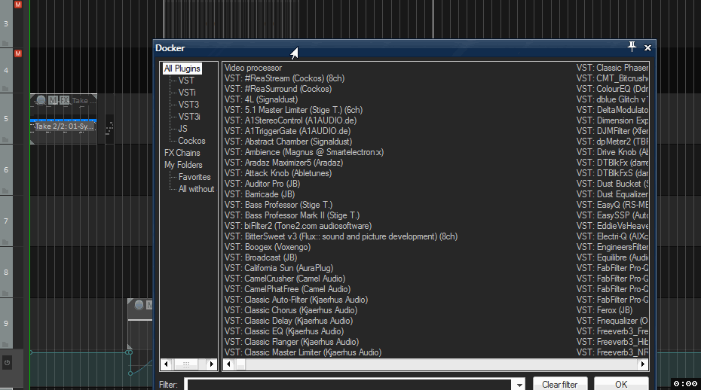
Task: Select VST: Classic Delay plugin
Action: (x=289, y=321)
